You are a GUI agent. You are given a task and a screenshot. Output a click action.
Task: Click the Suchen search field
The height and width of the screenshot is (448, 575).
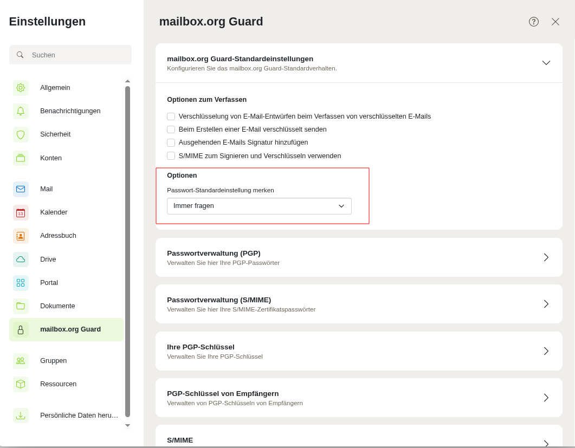70,55
